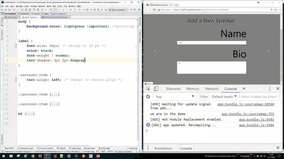The width and height of the screenshot is (284, 159).
Task: Open app.bundle.js:9986 source link
Action: pos(256,125)
